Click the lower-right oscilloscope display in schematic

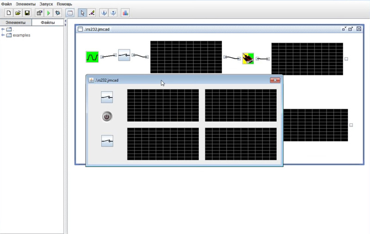tap(315, 125)
